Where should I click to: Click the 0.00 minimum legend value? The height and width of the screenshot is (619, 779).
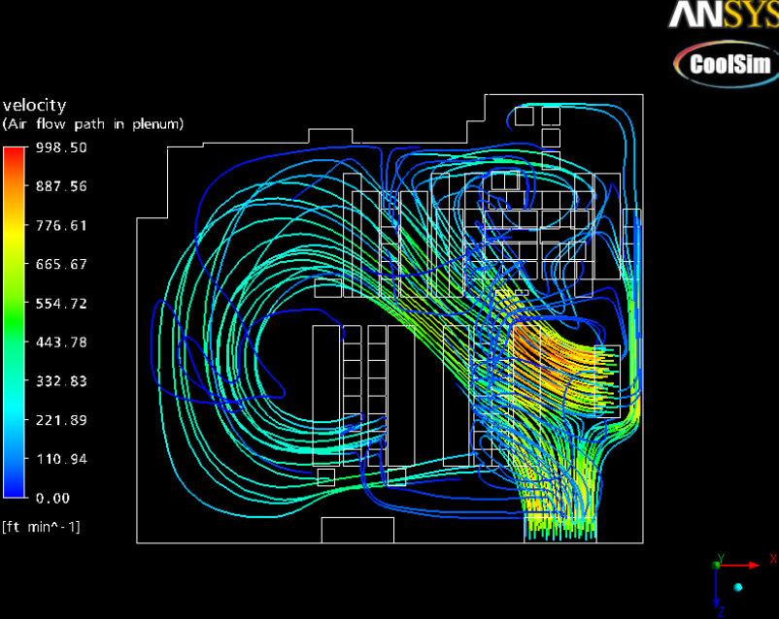point(52,499)
